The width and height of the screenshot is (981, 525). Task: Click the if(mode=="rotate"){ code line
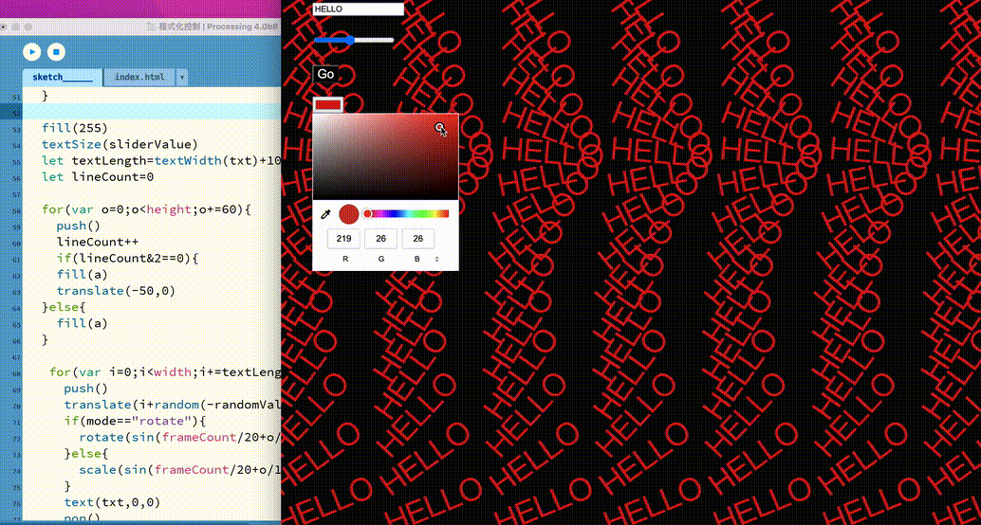tap(135, 421)
